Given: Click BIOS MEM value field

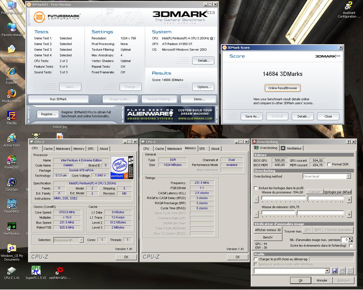Looking at the screenshot, I should pyautogui.click(x=279, y=165).
